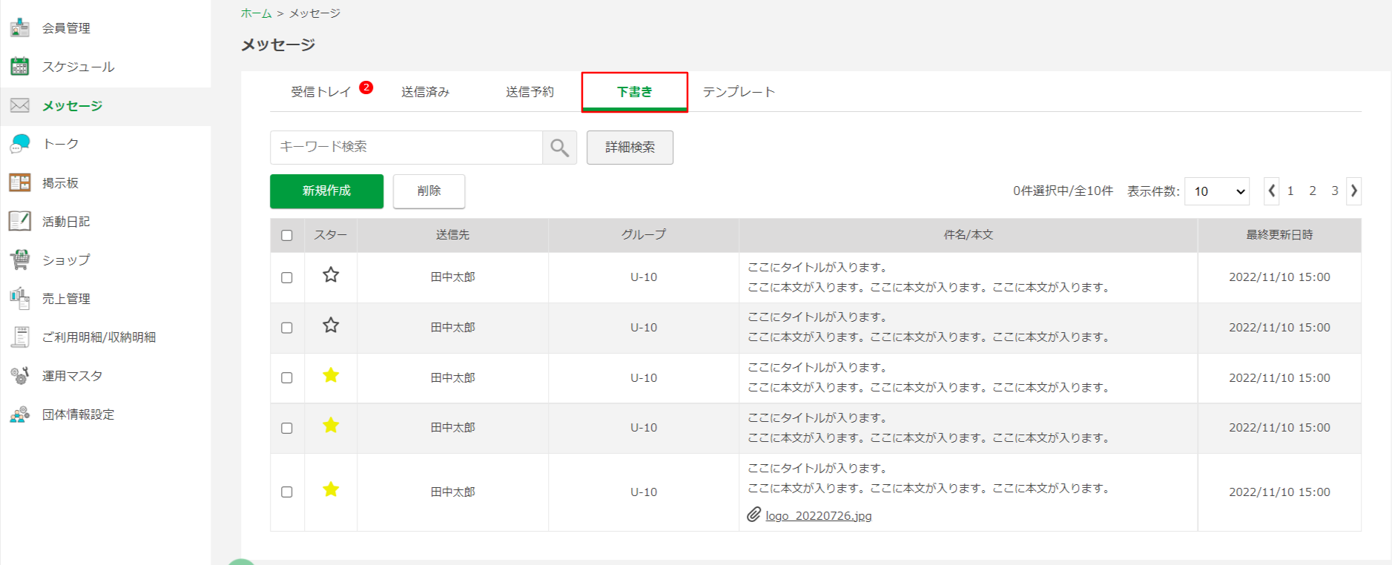Open 掲示板 in the sidebar

[60, 182]
